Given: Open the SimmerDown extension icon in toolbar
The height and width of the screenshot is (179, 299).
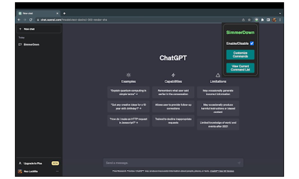Looking at the screenshot, I should click(x=257, y=20).
